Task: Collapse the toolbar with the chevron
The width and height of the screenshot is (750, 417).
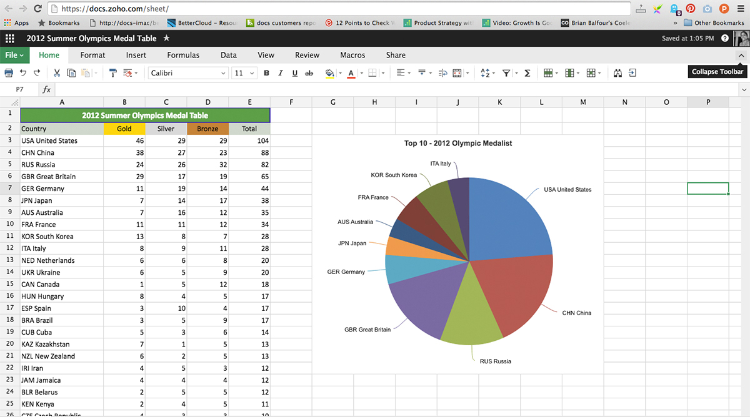Action: point(741,56)
